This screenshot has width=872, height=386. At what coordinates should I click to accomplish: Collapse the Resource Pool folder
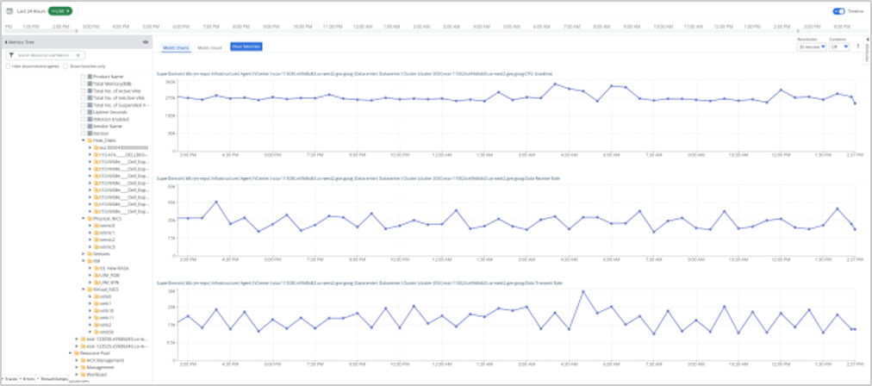[70, 353]
